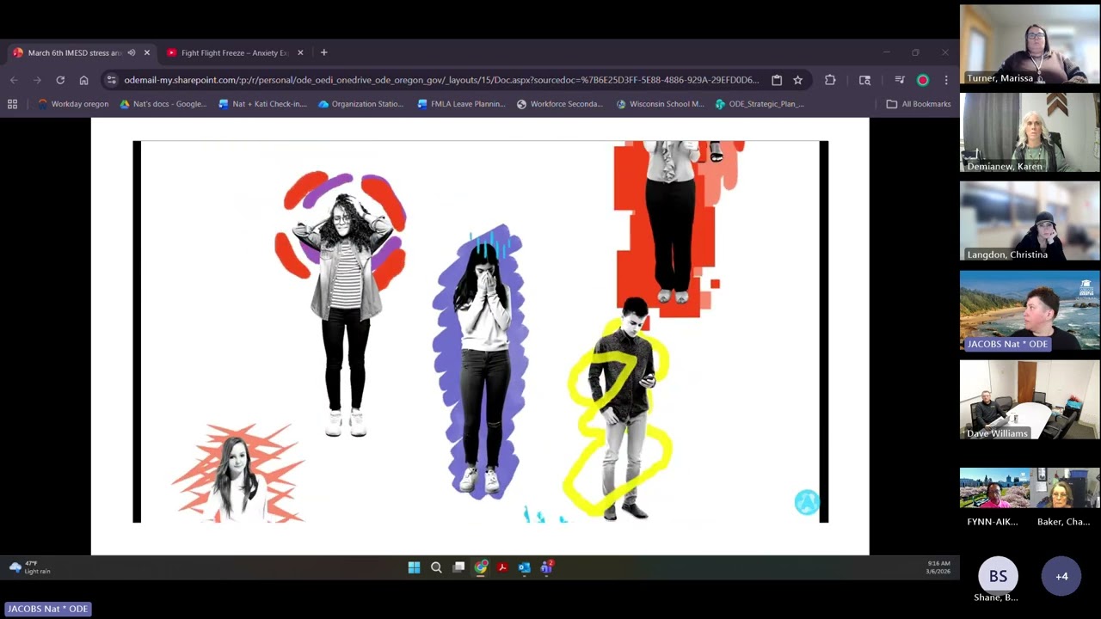
Task: Open the Chrome profile avatar
Action: [x=923, y=80]
